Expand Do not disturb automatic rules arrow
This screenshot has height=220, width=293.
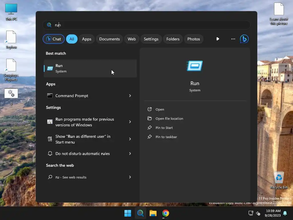130,154
